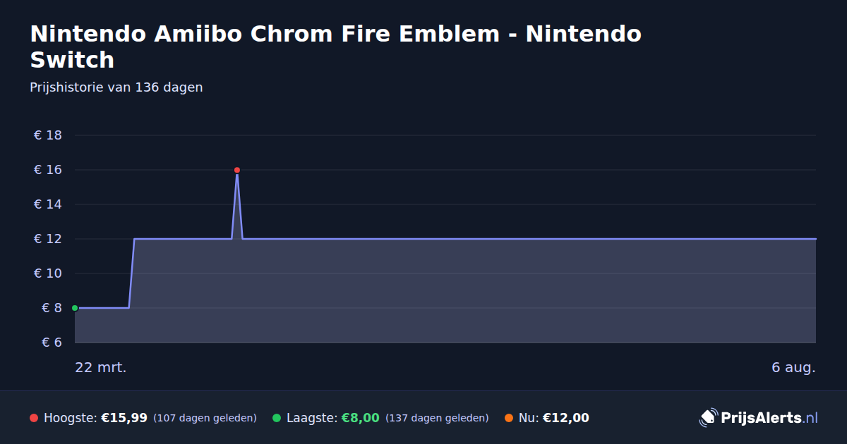847x444 pixels.
Task: Click the PrijsAlerts.nl brand text
Action: (x=769, y=418)
